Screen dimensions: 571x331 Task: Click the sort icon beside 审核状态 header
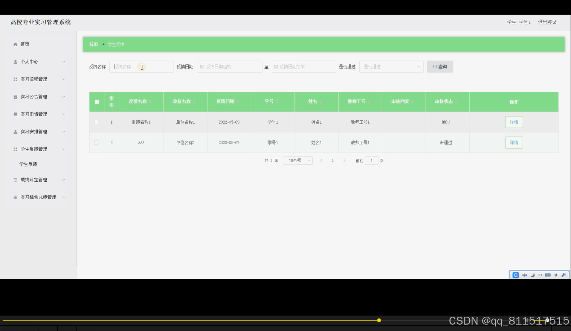click(456, 102)
